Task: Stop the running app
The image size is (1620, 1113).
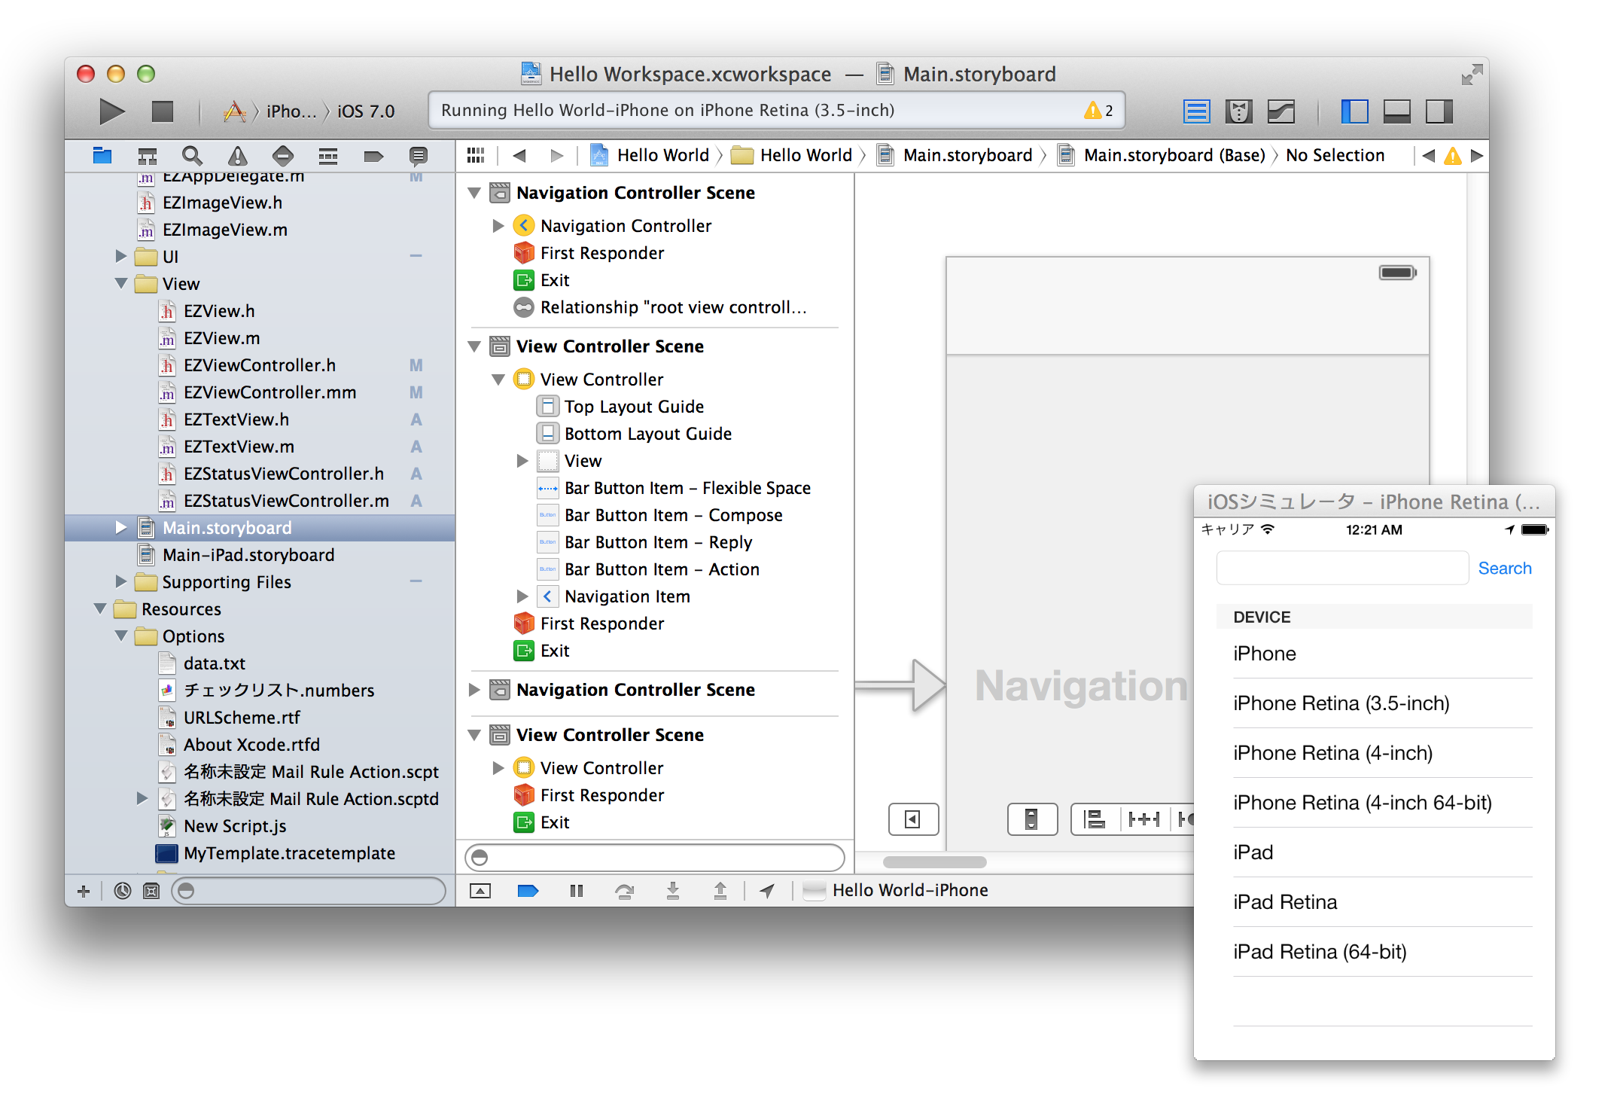Action: coord(162,111)
